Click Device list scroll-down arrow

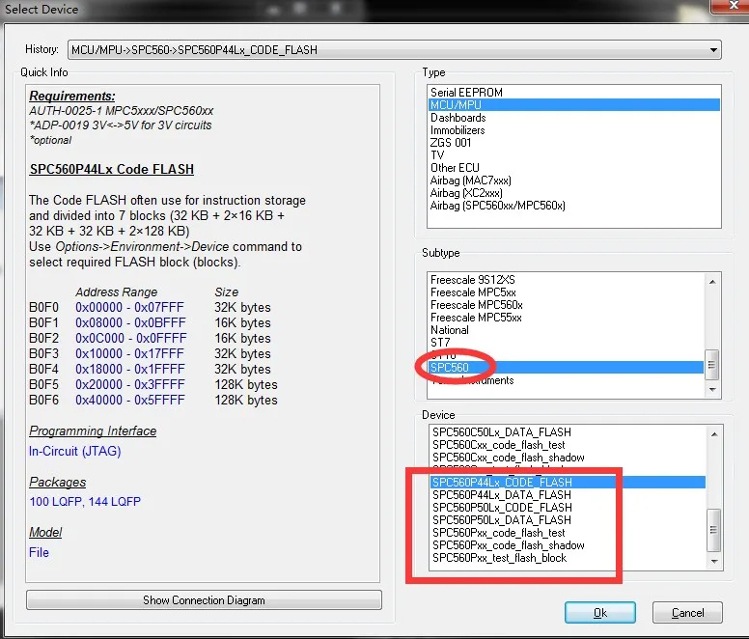(x=714, y=561)
